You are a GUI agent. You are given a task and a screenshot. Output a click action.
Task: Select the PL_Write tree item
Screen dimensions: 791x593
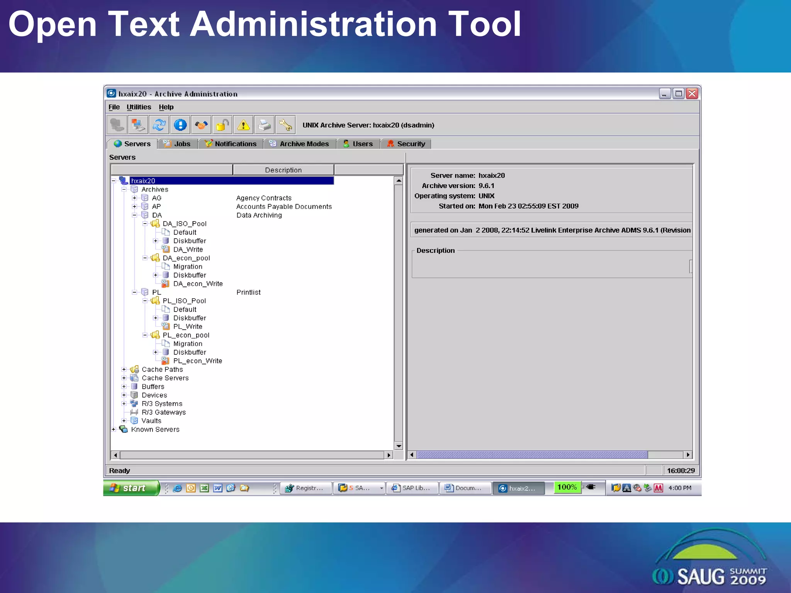pos(188,327)
